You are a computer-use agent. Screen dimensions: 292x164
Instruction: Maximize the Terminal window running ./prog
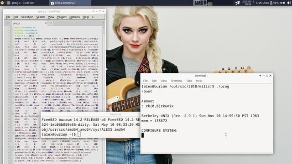tap(267, 76)
